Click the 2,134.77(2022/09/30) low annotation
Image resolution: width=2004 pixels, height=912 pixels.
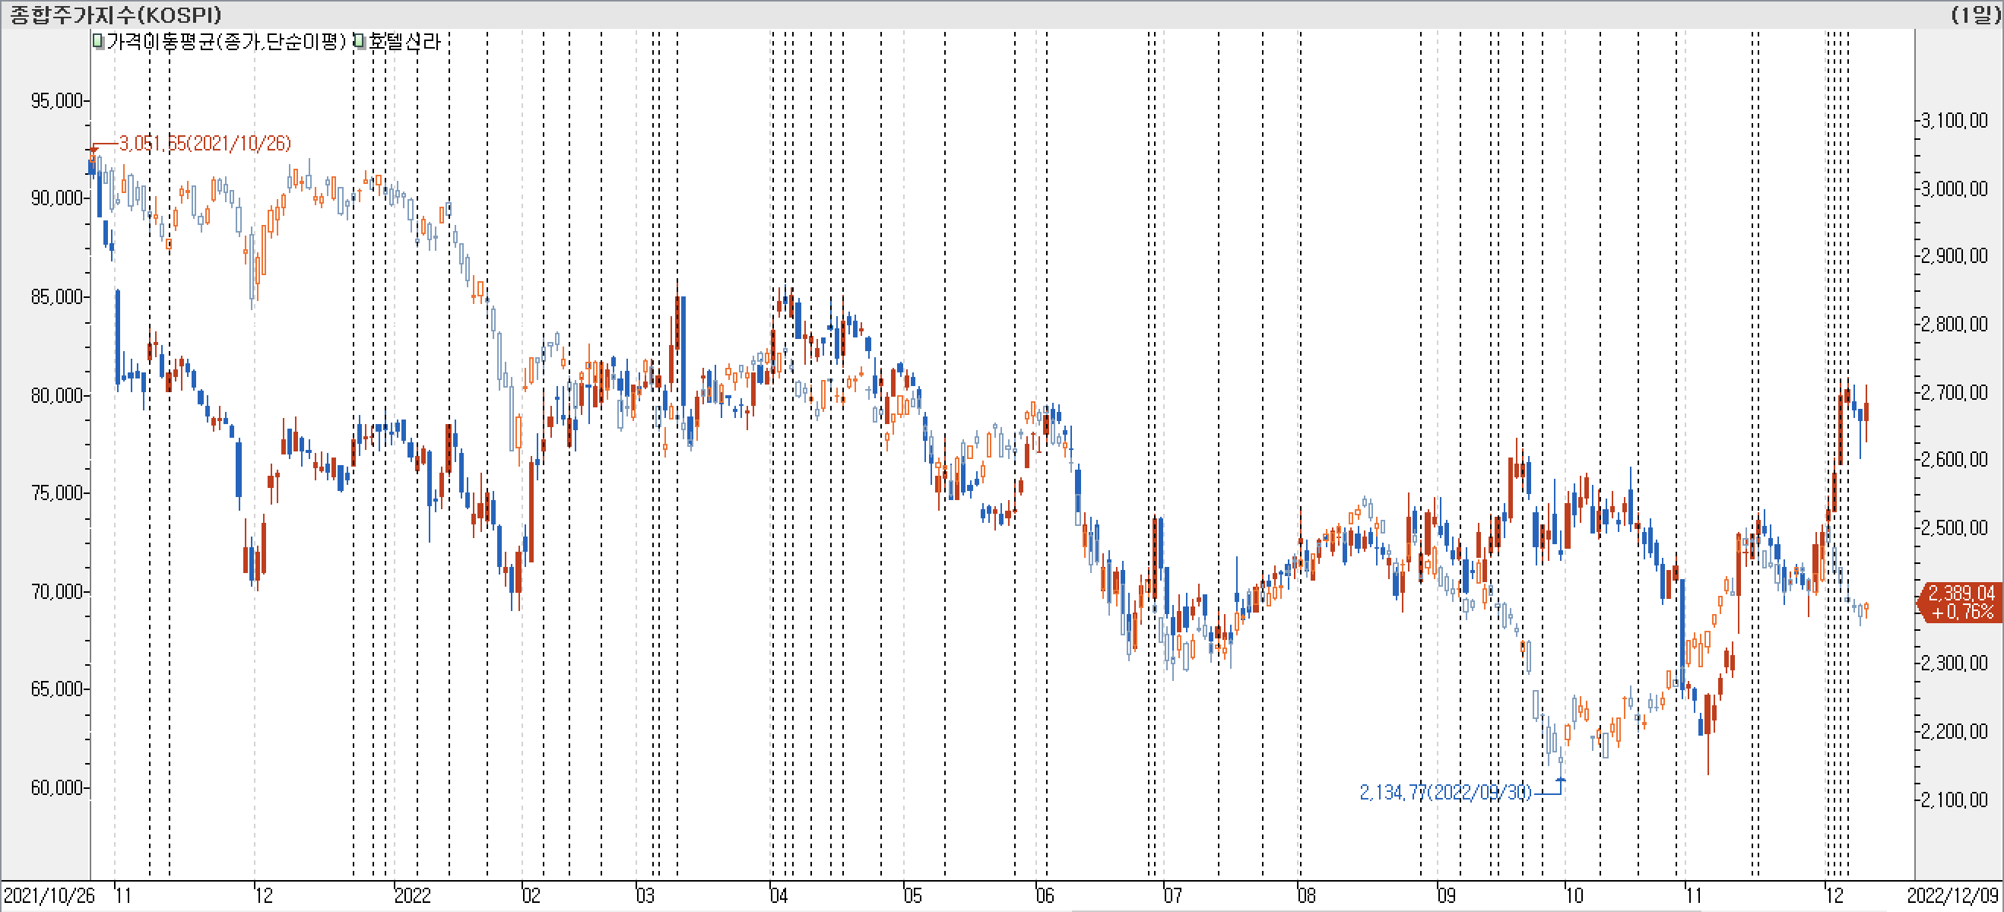coord(1444,792)
